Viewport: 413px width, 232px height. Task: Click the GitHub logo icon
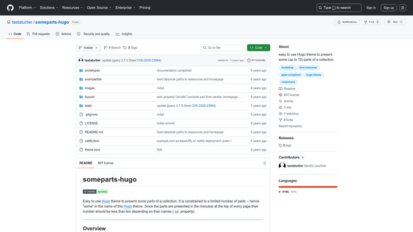(x=10, y=8)
